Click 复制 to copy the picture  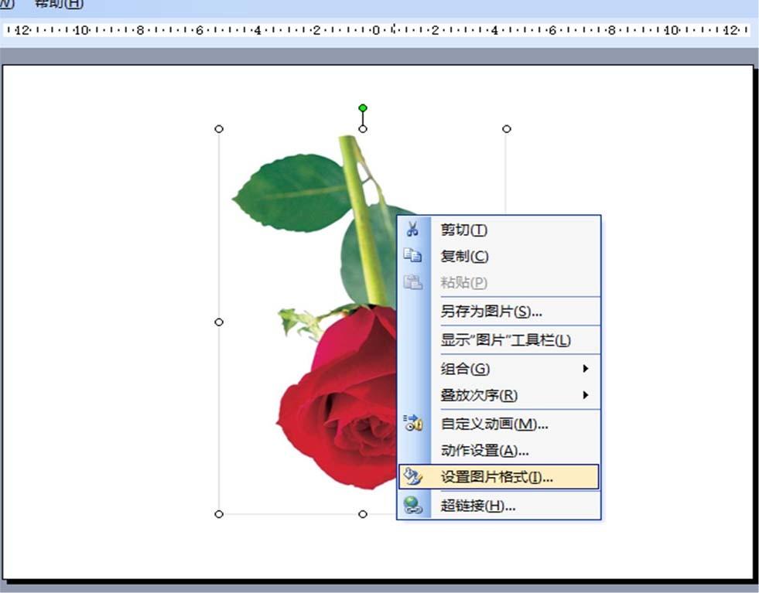point(464,255)
